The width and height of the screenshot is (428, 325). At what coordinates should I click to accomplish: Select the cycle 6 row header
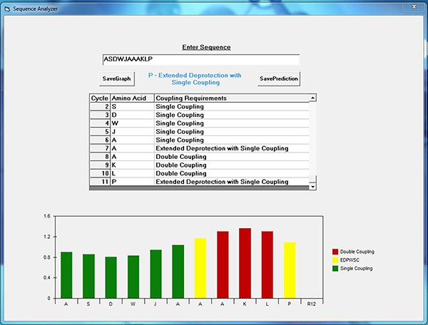(x=100, y=140)
